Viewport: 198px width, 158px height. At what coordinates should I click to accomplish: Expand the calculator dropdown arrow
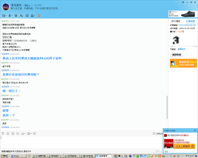point(31,134)
